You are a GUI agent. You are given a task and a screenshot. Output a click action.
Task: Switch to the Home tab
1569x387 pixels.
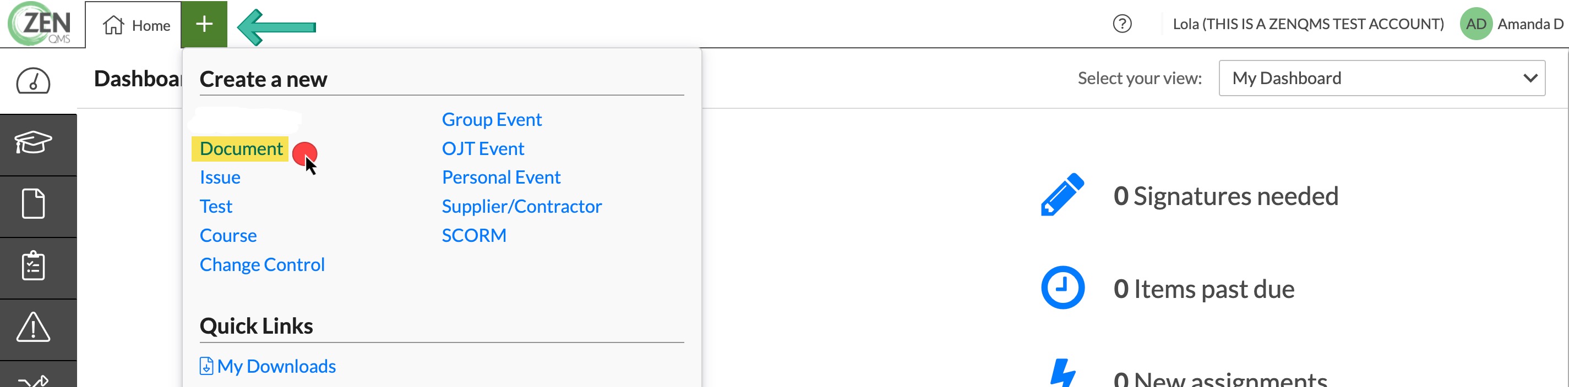(x=137, y=25)
